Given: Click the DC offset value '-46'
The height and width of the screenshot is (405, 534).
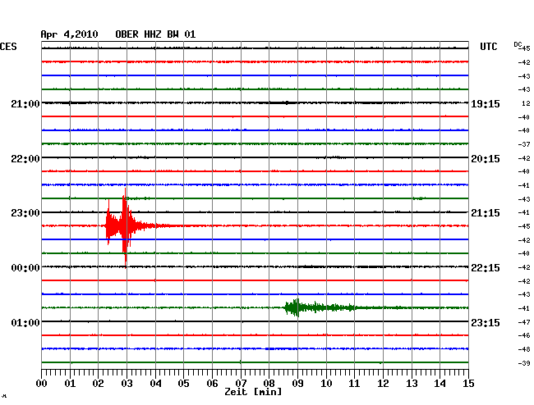Looking at the screenshot, I should coord(524,335).
